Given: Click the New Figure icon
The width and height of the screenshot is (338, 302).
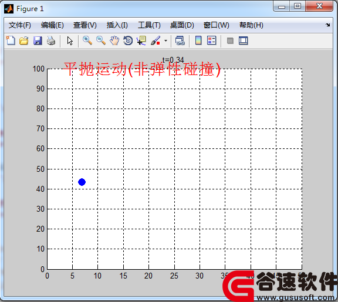Looking at the screenshot, I should (11, 40).
